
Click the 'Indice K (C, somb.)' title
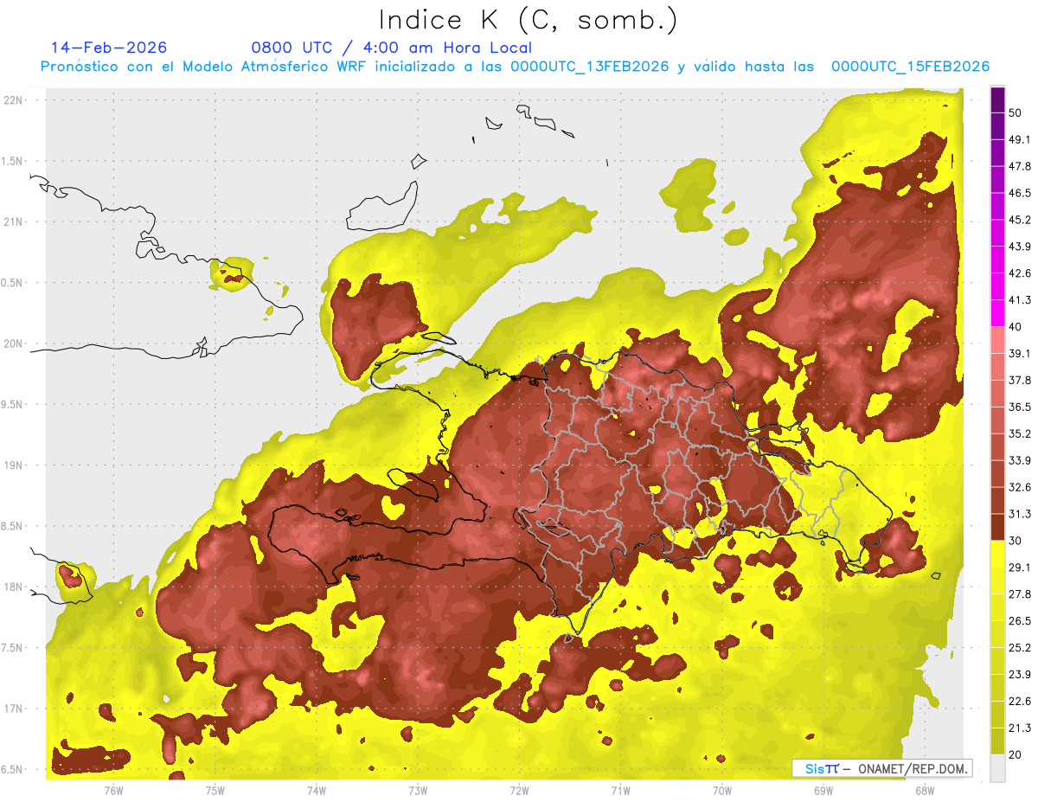[x=528, y=21]
